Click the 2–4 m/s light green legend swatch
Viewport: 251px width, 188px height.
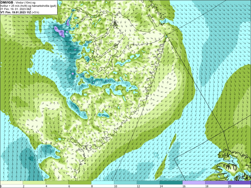point(34,183)
